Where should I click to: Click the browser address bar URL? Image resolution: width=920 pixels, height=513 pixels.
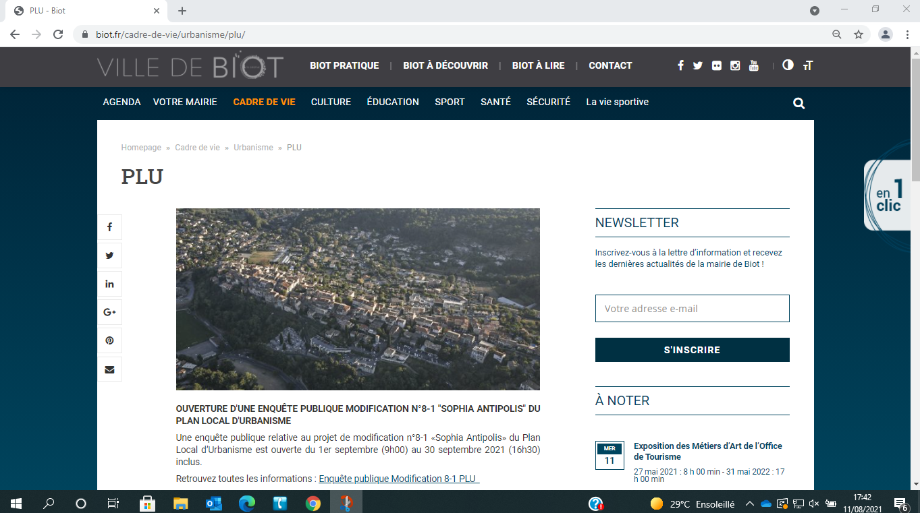(170, 34)
